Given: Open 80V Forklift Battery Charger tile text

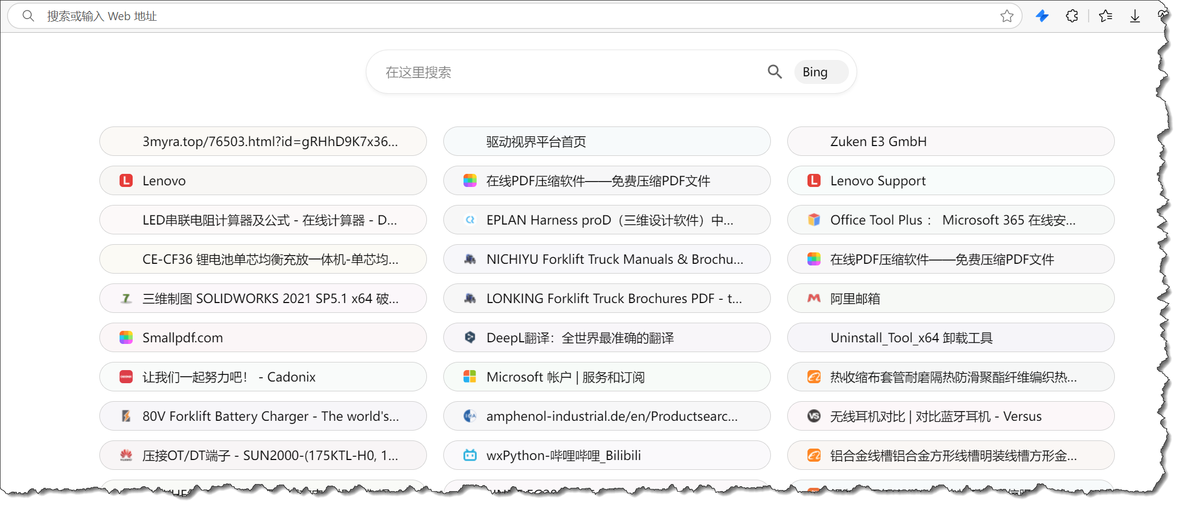Looking at the screenshot, I should coord(270,416).
